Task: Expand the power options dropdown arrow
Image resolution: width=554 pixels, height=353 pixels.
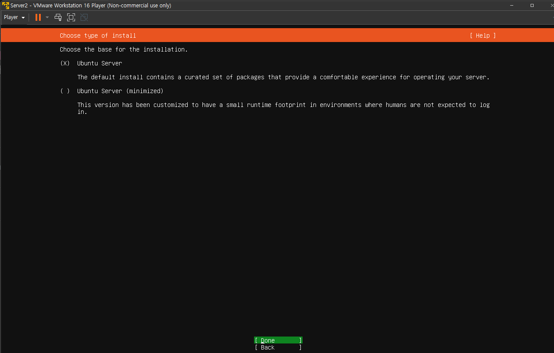Action: coord(47,17)
